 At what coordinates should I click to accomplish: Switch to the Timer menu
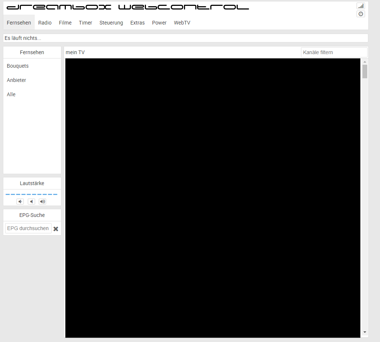(x=86, y=23)
